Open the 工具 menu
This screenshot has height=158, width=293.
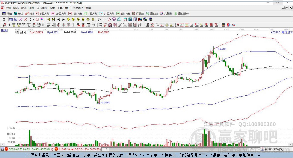(x=60, y=8)
